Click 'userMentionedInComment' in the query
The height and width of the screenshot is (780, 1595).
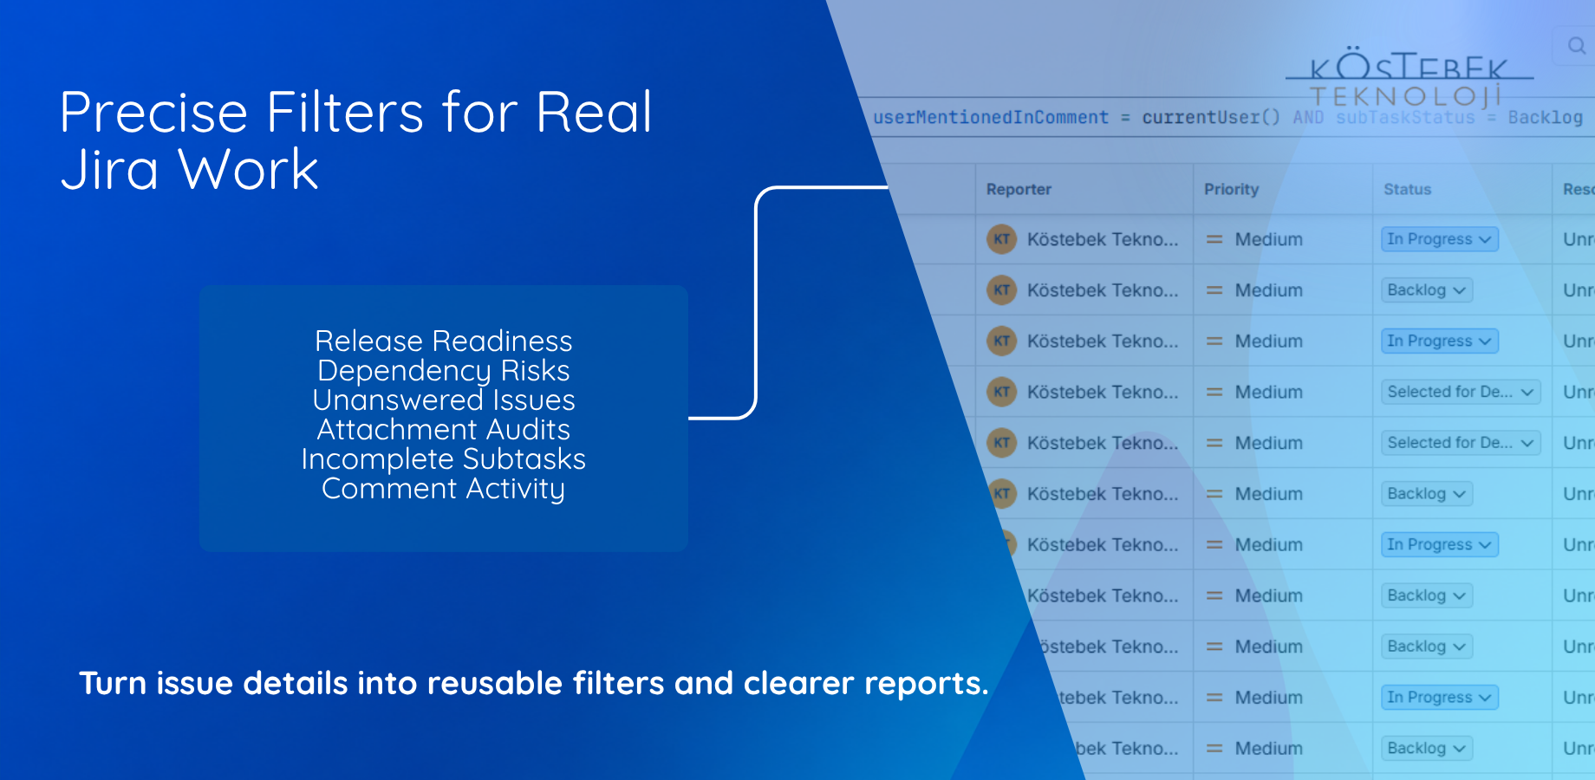click(990, 117)
